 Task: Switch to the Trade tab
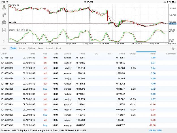tap(13, 48)
